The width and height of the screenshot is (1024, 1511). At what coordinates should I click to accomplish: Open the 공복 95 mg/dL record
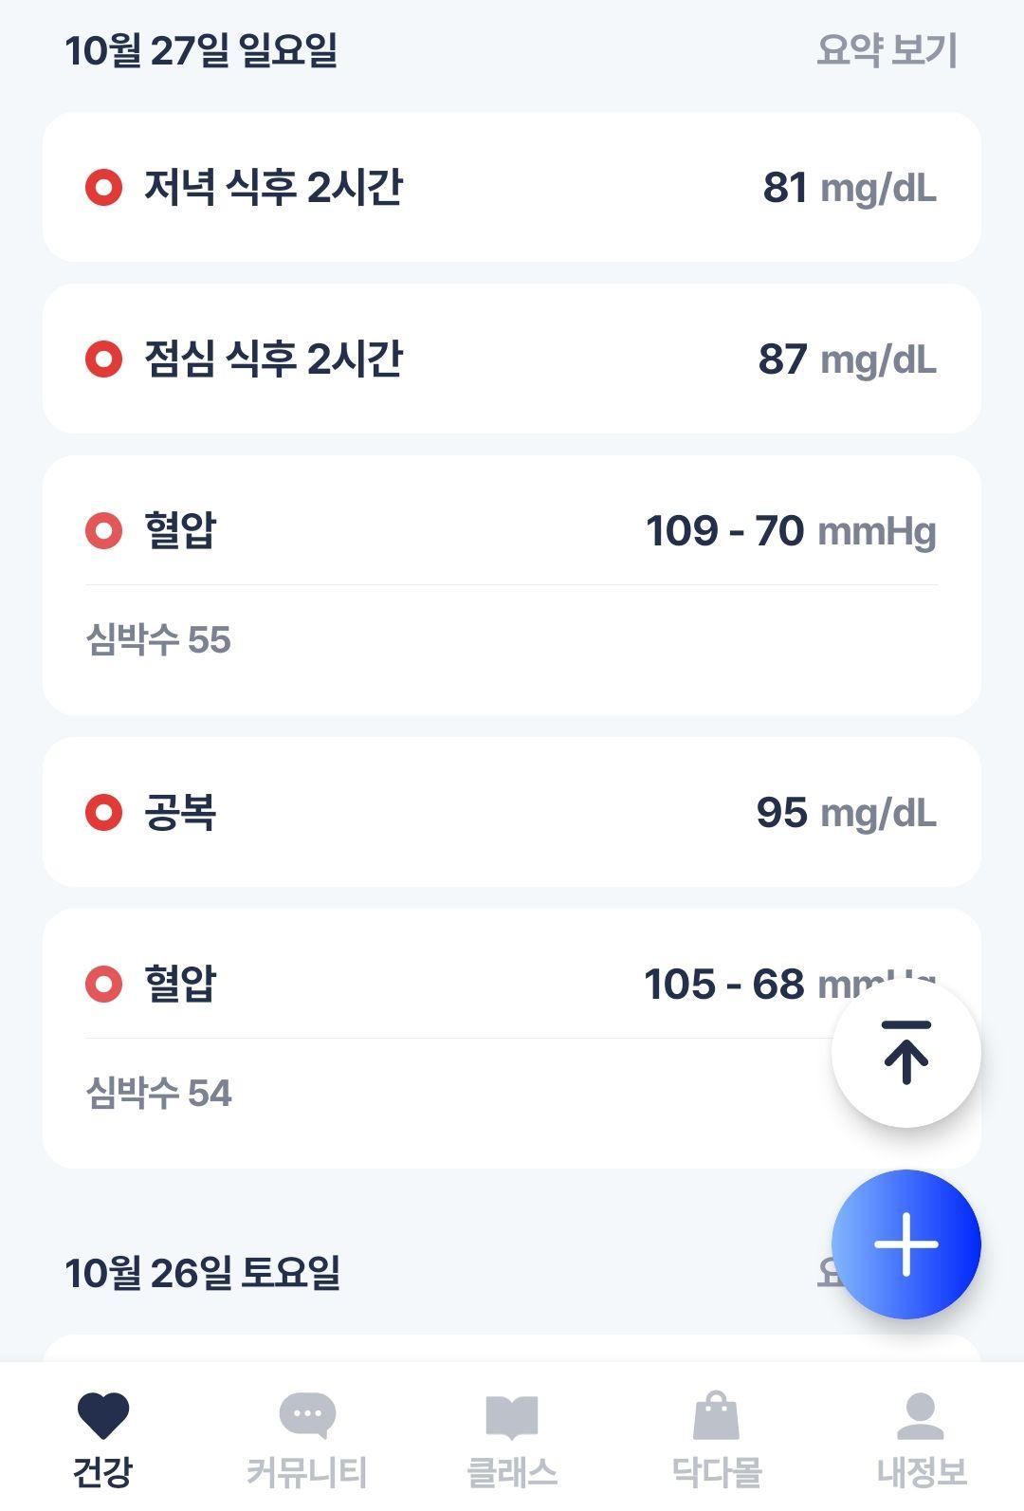pyautogui.click(x=512, y=812)
